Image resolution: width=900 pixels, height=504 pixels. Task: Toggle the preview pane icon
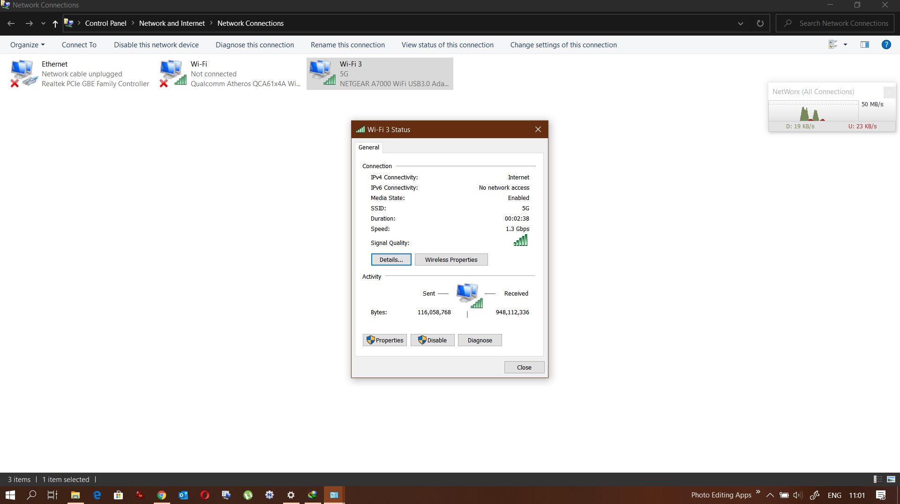click(864, 44)
